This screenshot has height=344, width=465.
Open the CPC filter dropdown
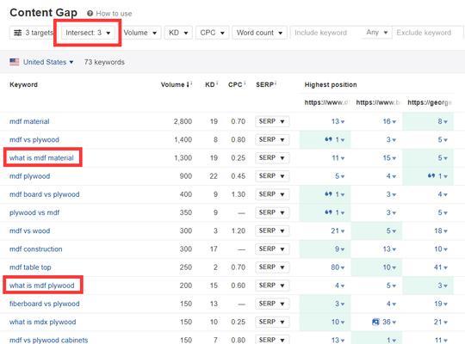pyautogui.click(x=213, y=33)
